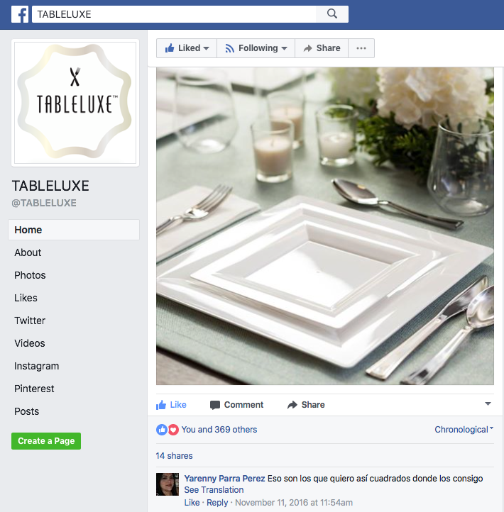Click the heart reaction icon
This screenshot has height=512, width=504.
coord(173,430)
